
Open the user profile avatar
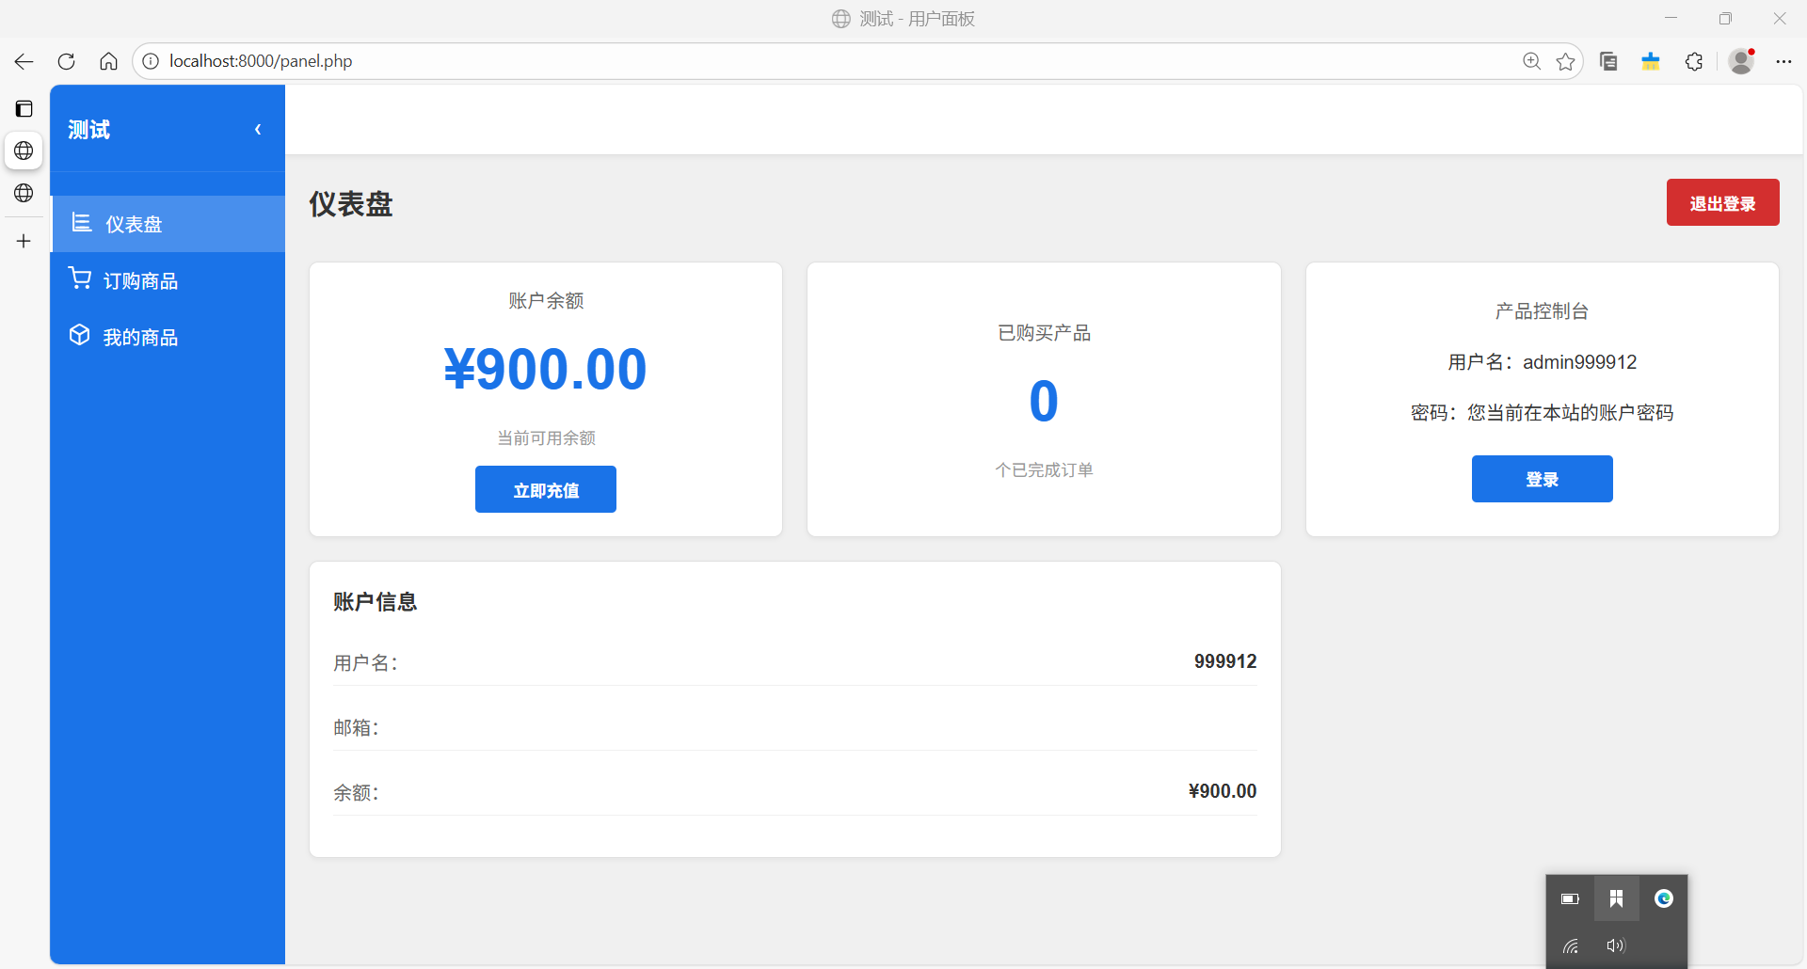tap(1741, 62)
